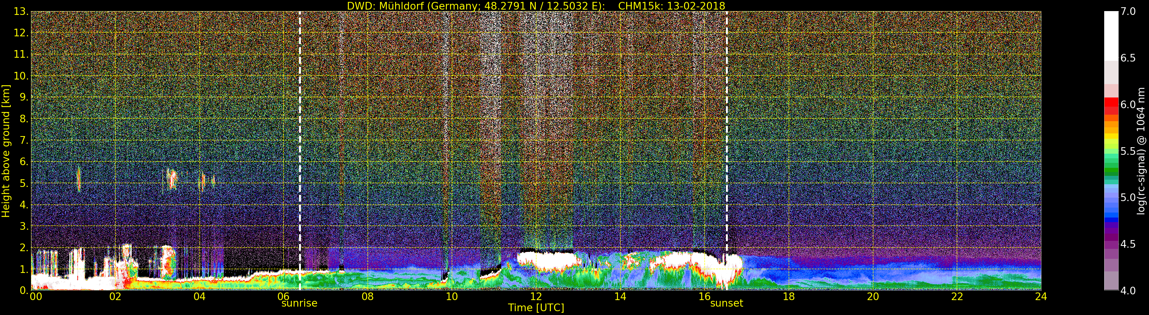Click the colorbar tick value '6.0'
The width and height of the screenshot is (1149, 315).
pyautogui.click(x=1128, y=104)
